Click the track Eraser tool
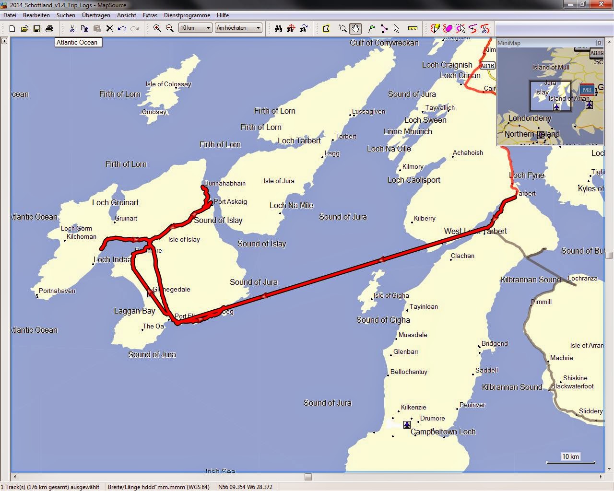The height and width of the screenshot is (491, 614). click(x=448, y=29)
